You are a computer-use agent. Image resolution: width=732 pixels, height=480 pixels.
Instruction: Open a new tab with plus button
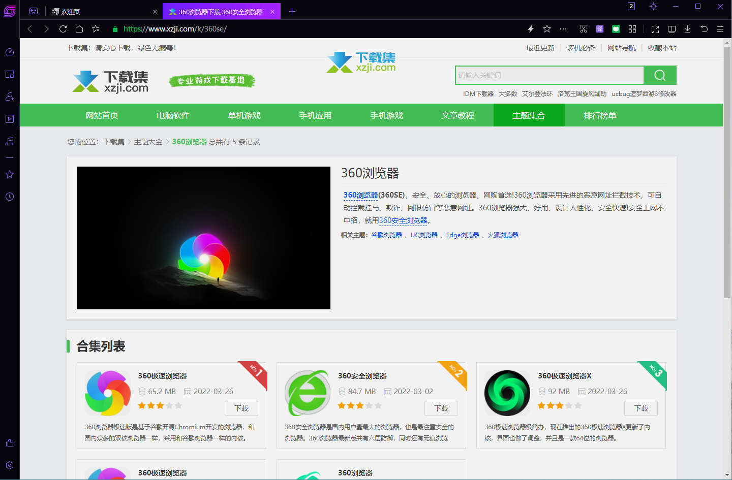tap(292, 12)
